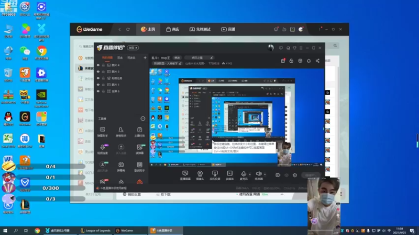Add a camera source
Image resolution: width=419 pixels, height=235 pixels.
(x=200, y=175)
